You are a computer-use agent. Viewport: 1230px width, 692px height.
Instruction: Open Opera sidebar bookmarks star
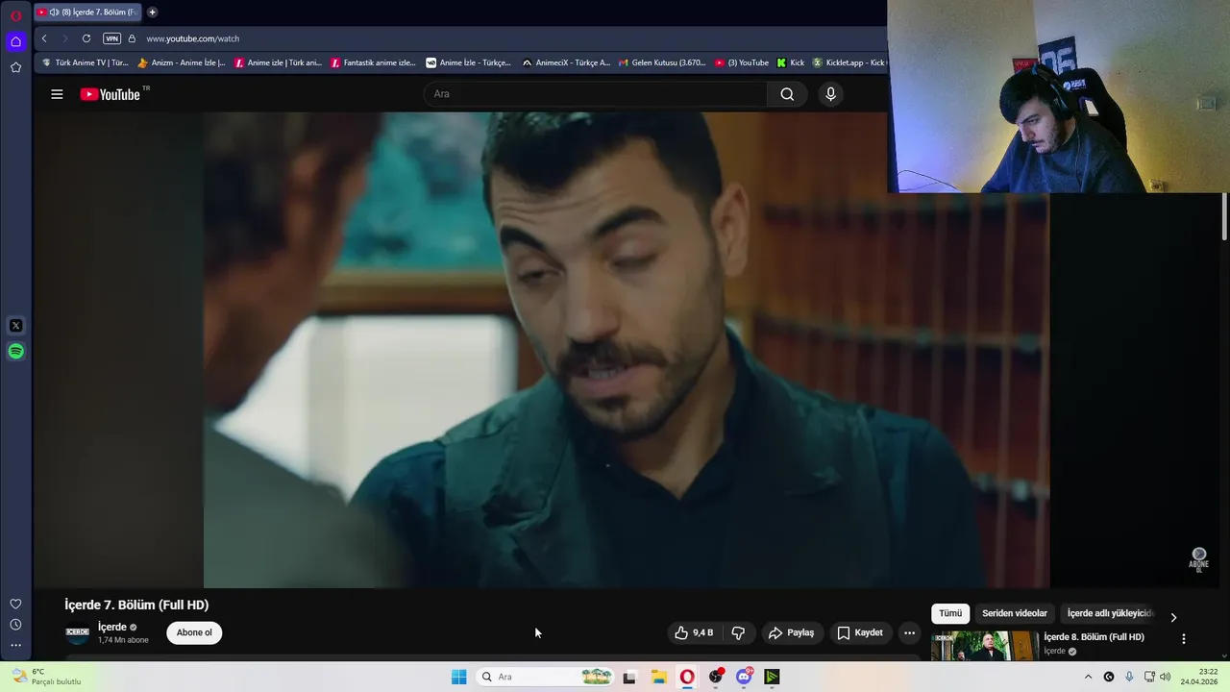coord(15,67)
